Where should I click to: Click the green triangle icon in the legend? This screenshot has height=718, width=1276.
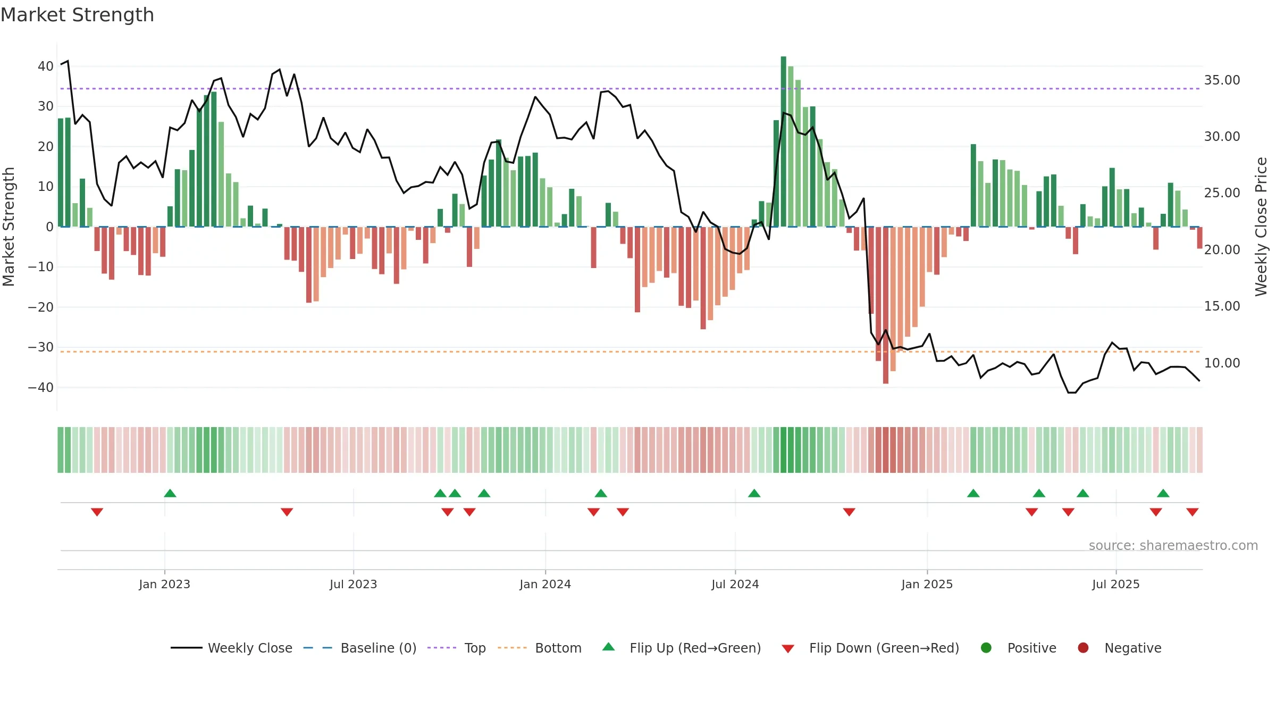608,647
